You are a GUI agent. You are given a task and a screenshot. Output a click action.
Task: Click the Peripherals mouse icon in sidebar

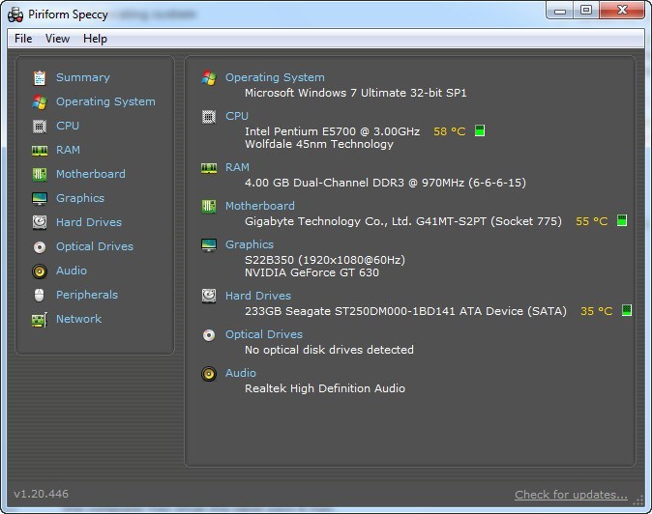click(x=39, y=296)
